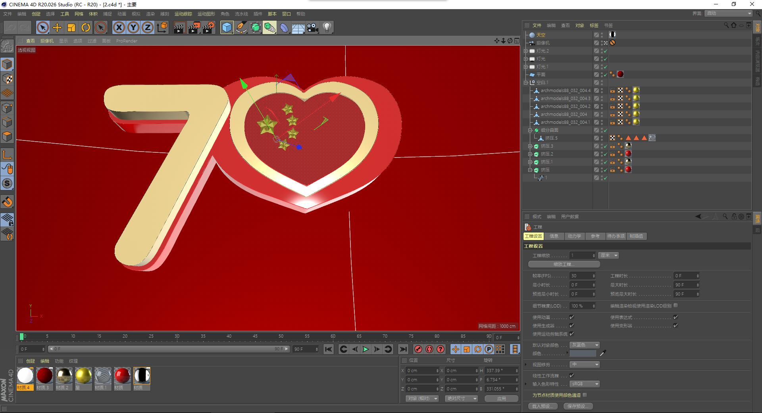This screenshot has width=762, height=413.
Task: Open the 厘米 units dropdown
Action: (x=609, y=255)
